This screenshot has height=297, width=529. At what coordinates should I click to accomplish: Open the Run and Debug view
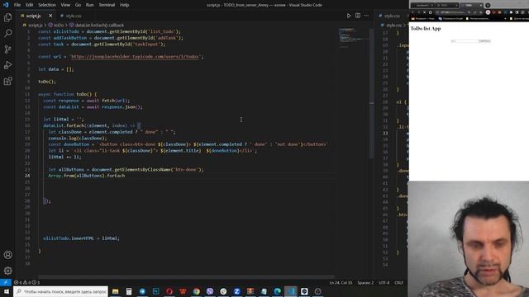(x=7, y=65)
